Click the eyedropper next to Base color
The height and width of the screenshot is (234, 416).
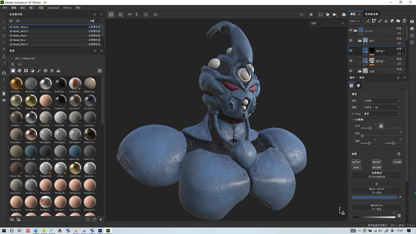click(x=400, y=197)
